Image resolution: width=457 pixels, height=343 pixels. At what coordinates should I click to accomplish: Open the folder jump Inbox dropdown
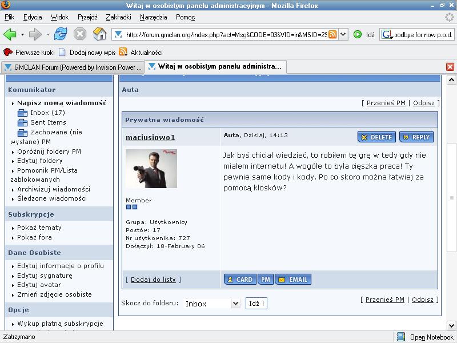coord(235,304)
